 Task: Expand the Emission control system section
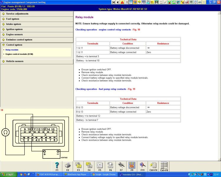(19, 40)
